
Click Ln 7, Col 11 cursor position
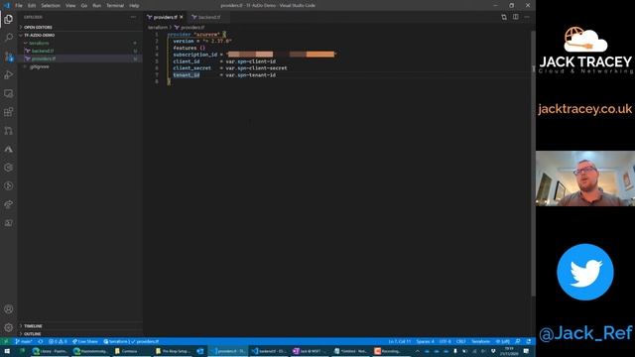pos(400,341)
